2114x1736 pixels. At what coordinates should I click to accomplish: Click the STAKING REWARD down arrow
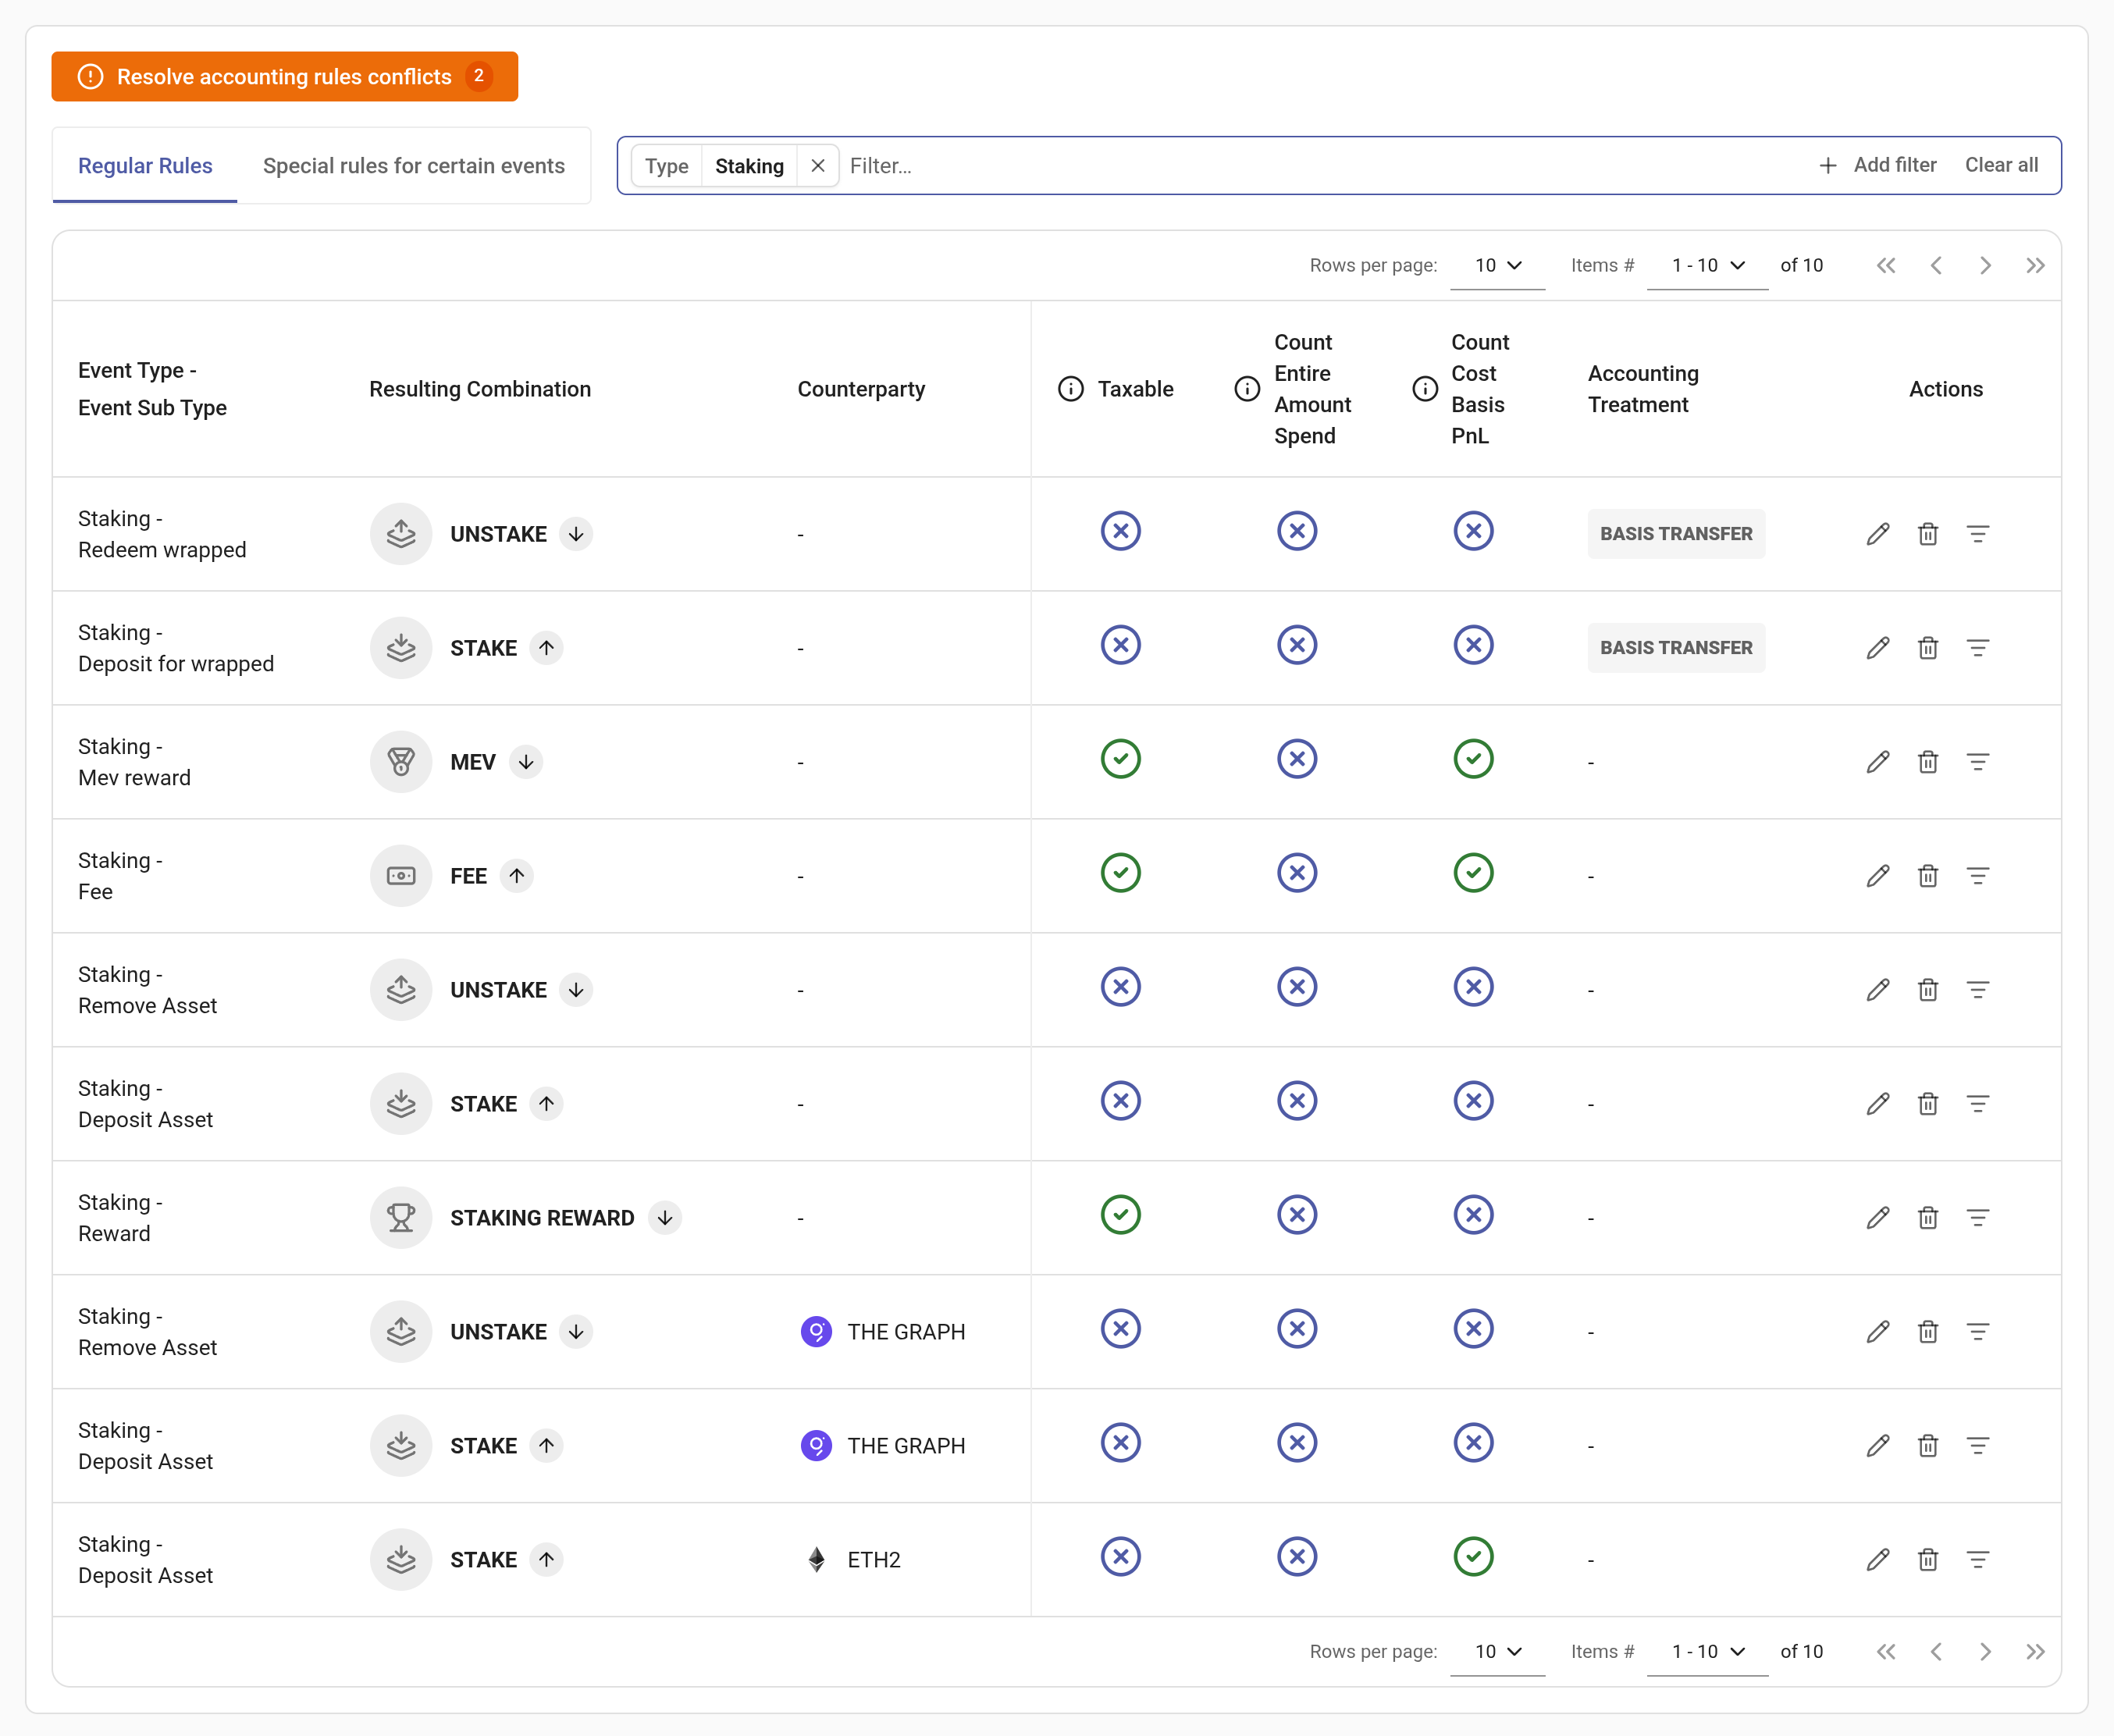[x=665, y=1218]
